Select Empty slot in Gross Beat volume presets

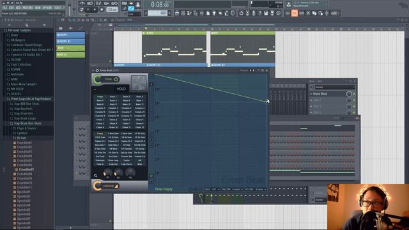100,134
